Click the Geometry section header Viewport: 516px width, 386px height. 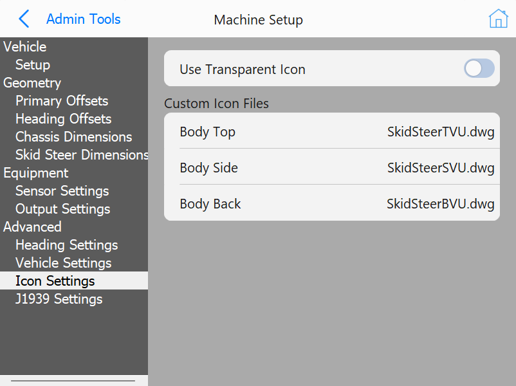pyautogui.click(x=32, y=82)
